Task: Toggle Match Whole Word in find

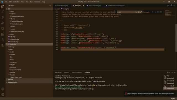Action: 139,12
